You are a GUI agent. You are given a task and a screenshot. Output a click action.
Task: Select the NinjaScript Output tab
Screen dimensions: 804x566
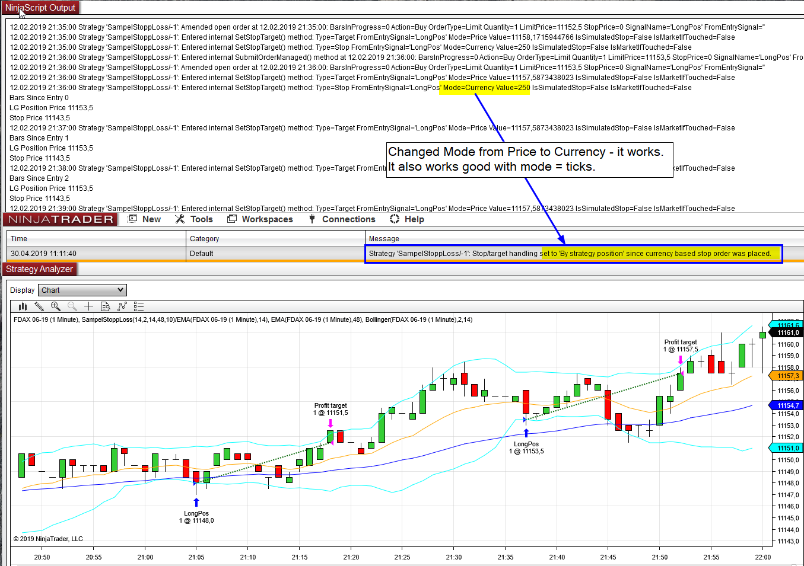click(40, 8)
